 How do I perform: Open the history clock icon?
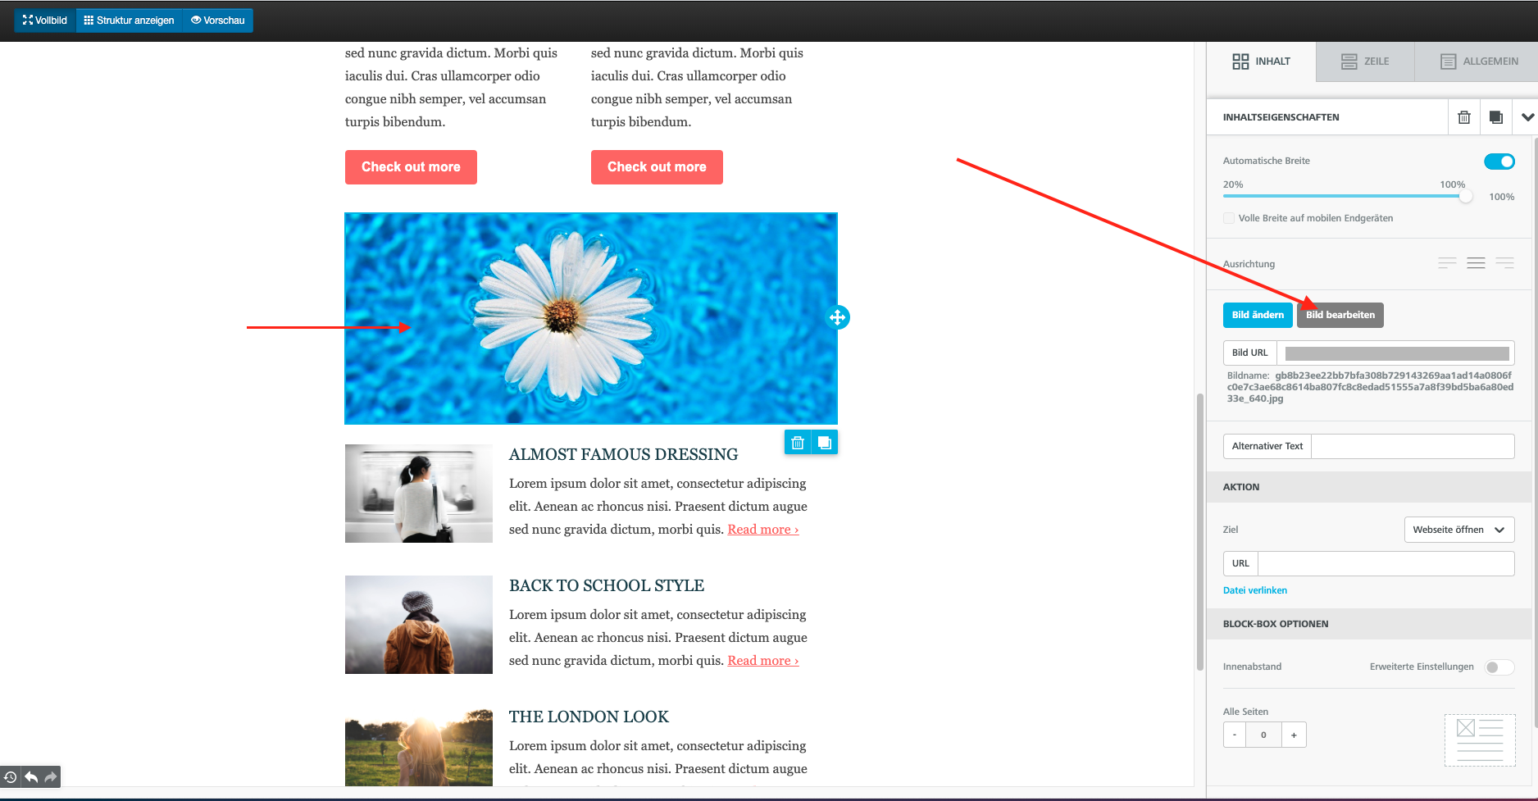[x=11, y=776]
